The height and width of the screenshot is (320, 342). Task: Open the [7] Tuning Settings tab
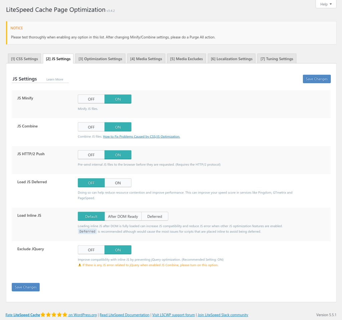[277, 59]
